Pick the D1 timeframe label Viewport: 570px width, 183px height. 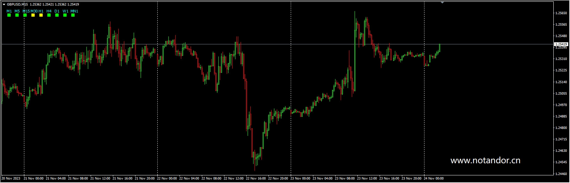pyautogui.click(x=57, y=11)
